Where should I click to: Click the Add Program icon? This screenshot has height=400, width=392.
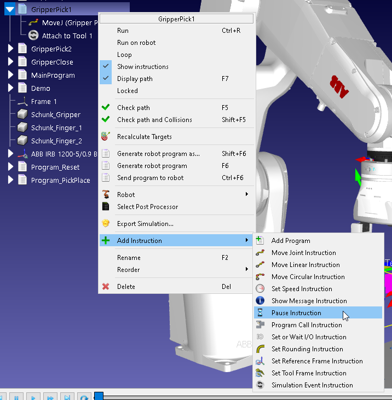[260, 240]
